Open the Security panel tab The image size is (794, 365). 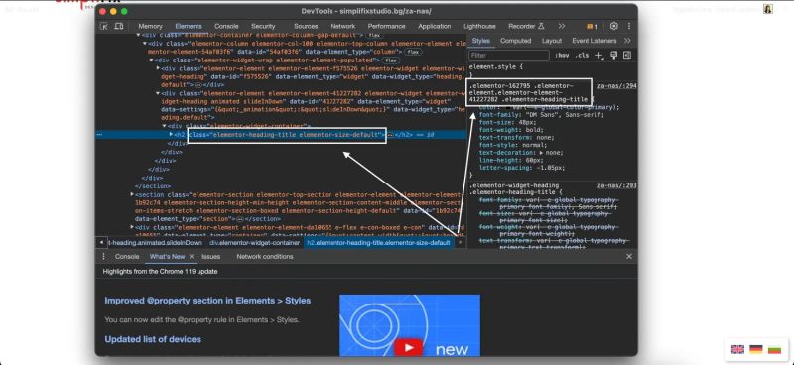pos(263,27)
